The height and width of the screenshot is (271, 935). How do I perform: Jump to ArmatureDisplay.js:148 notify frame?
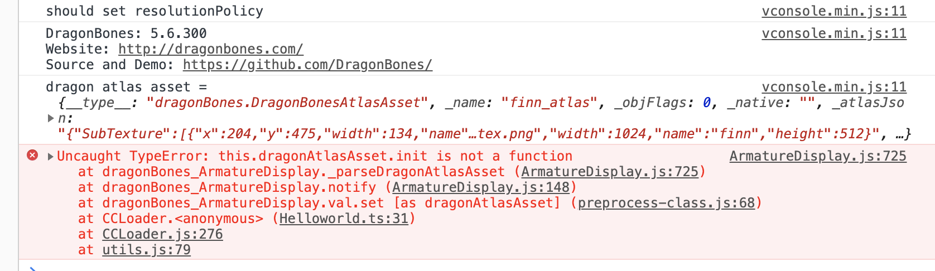click(480, 187)
